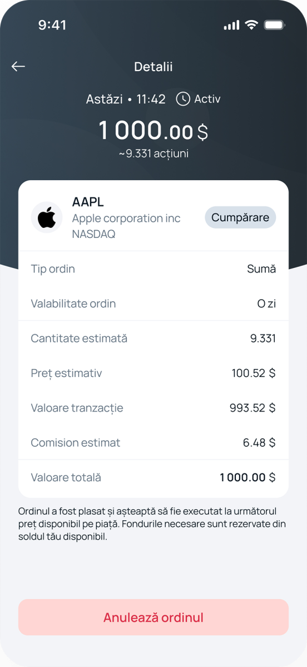Tap the Apple corporation inc name
Image resolution: width=307 pixels, height=667 pixels.
(126, 218)
